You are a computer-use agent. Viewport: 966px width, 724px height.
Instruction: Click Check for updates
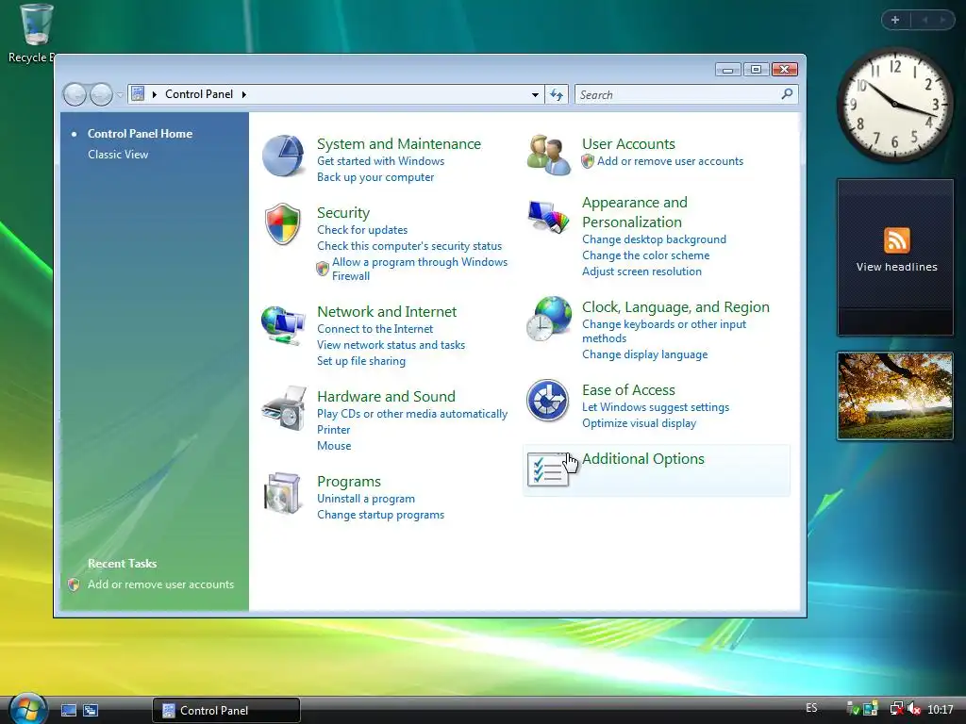click(362, 230)
